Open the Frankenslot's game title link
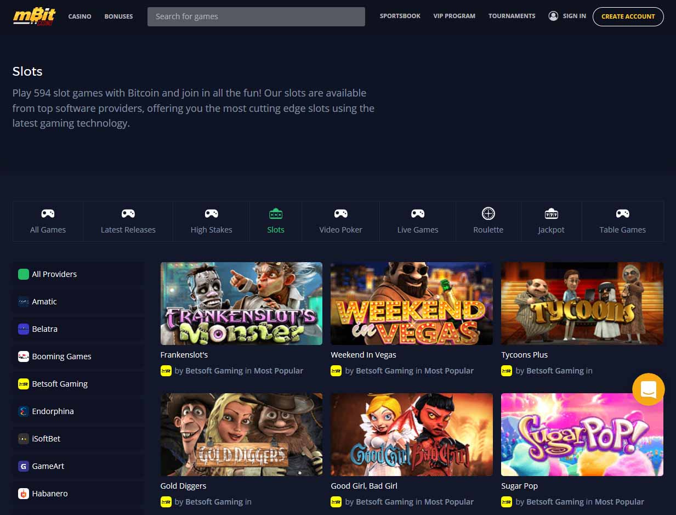 (184, 355)
